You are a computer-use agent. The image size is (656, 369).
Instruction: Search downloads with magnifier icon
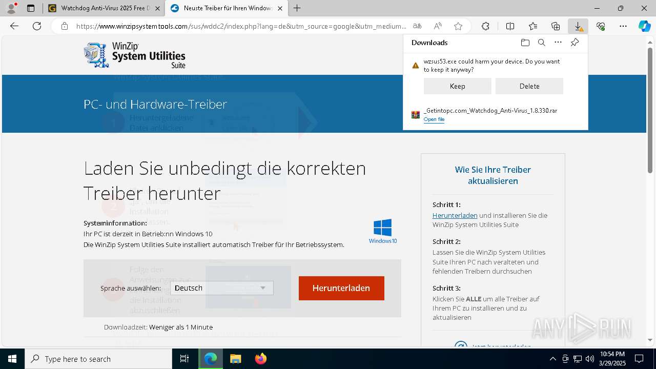click(x=541, y=43)
